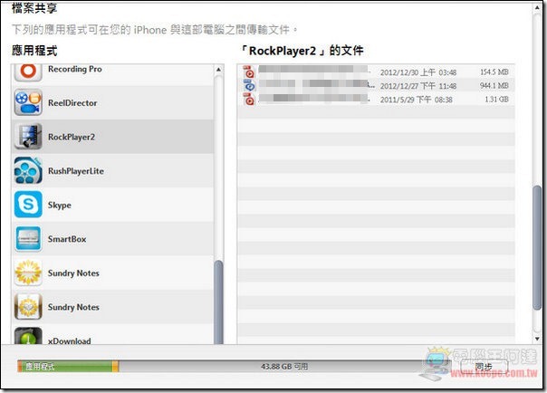
Task: Click the ReelDirector app icon
Action: 28,102
